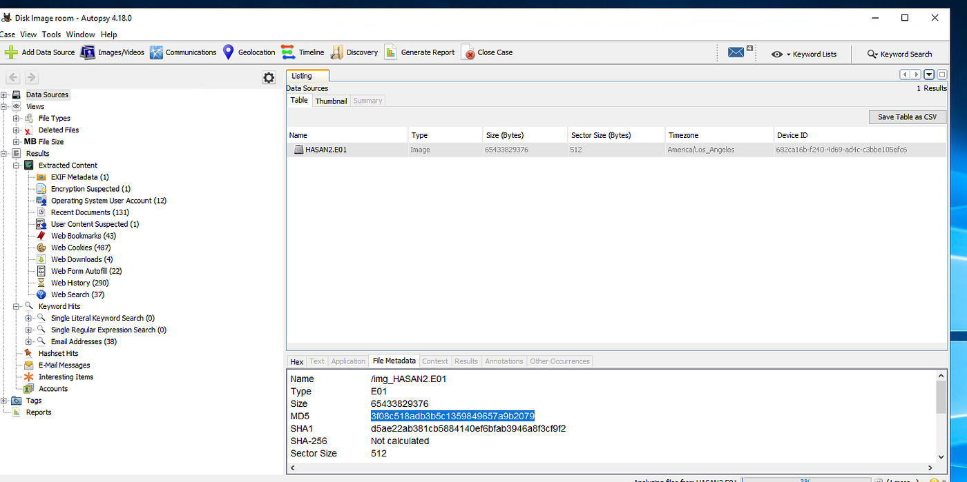The image size is (967, 482).
Task: Select the Listing tab
Action: click(x=307, y=76)
